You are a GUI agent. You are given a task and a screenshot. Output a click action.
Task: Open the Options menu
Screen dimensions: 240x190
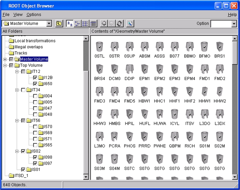tap(34, 15)
